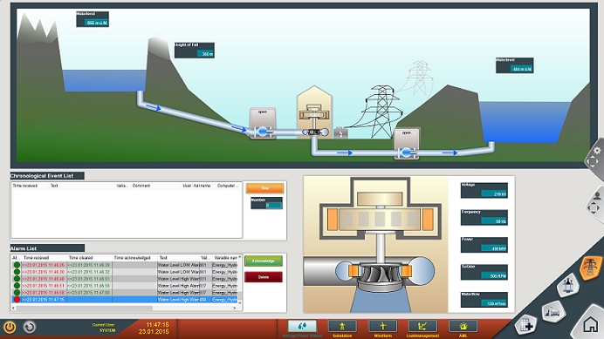Select the red active alarm row
This screenshot has height=339, width=604.
tap(125, 300)
